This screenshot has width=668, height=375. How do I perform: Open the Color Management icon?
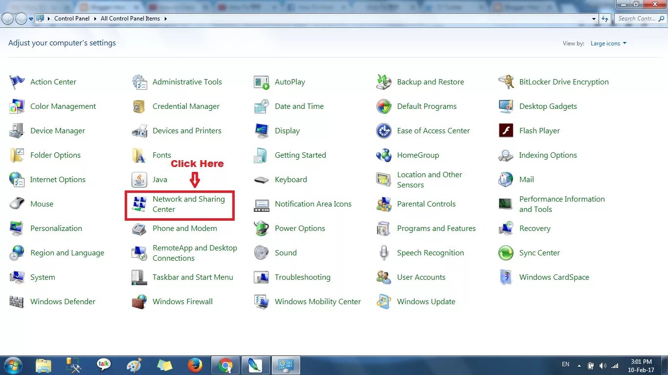[17, 106]
